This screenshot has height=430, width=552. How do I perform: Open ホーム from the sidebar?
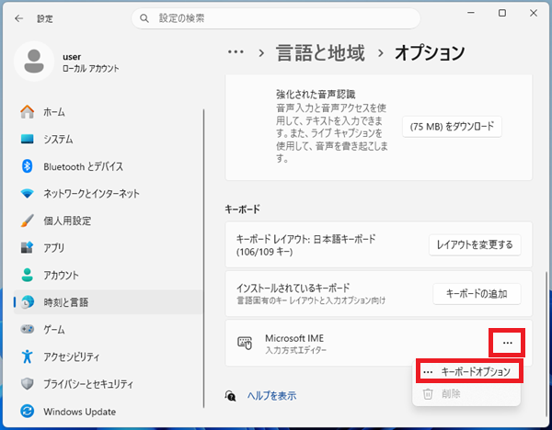pyautogui.click(x=53, y=112)
